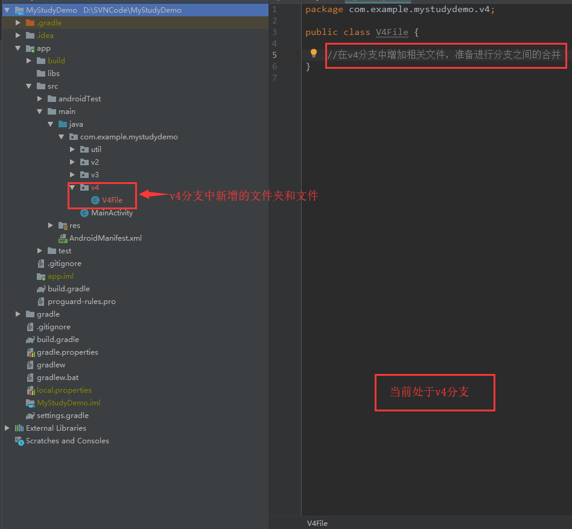Viewport: 572px width, 529px height.
Task: Click line number 3 in the gutter
Action: (275, 32)
